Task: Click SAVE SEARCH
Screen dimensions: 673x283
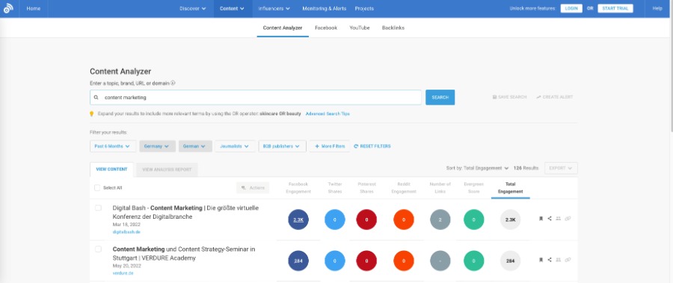Action: [x=509, y=97]
